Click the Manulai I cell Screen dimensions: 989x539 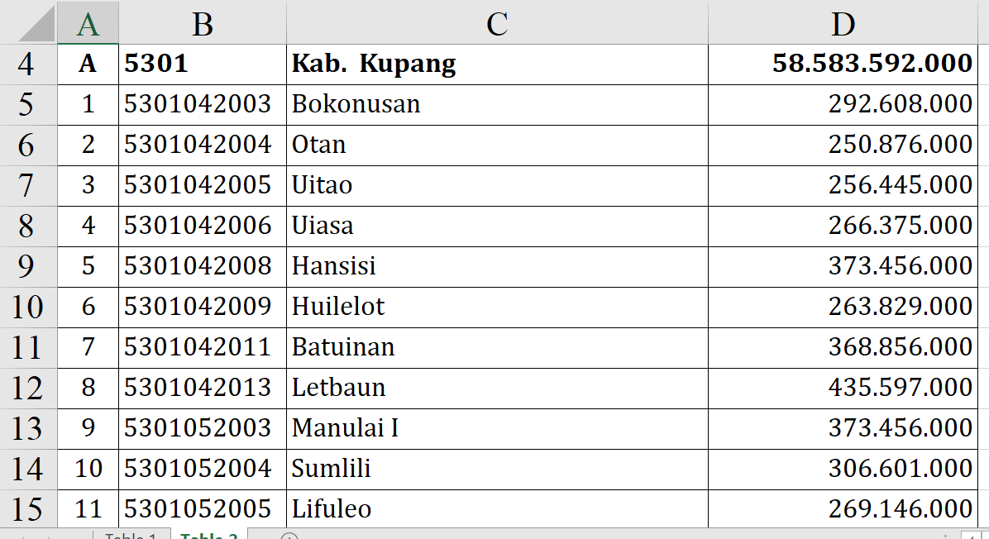click(x=497, y=429)
